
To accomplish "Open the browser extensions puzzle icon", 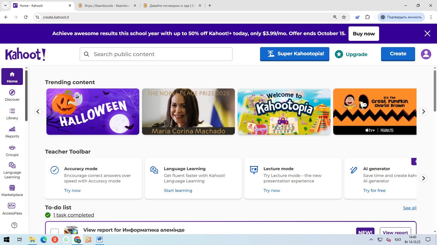I will pyautogui.click(x=367, y=17).
